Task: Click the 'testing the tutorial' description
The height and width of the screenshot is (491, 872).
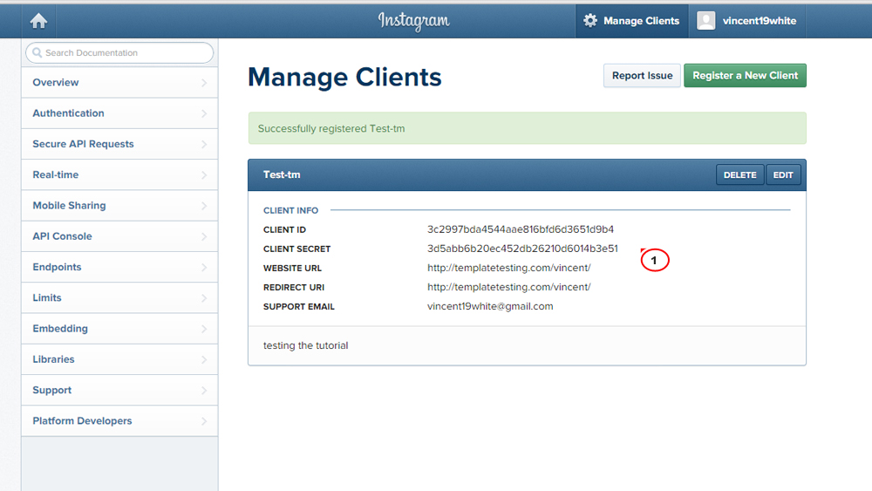Action: pyautogui.click(x=306, y=345)
